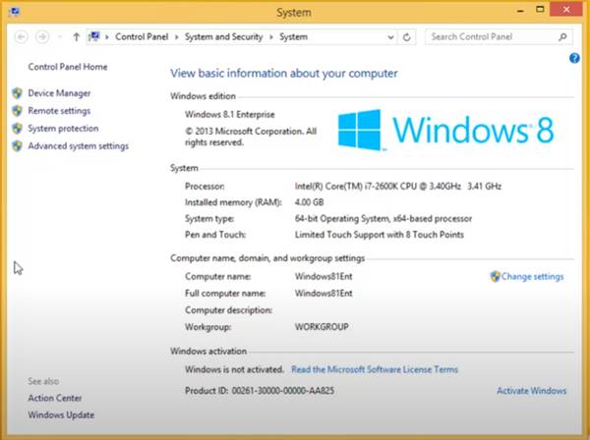Click the computer icon in address bar
The width and height of the screenshot is (590, 440).
(x=94, y=36)
